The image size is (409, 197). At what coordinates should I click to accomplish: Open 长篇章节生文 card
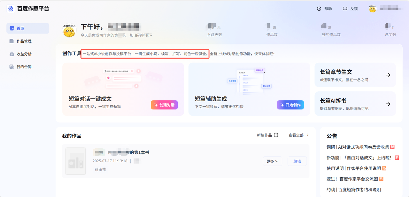click(355, 75)
